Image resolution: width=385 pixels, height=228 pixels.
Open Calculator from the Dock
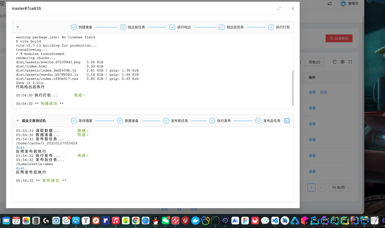36,220
